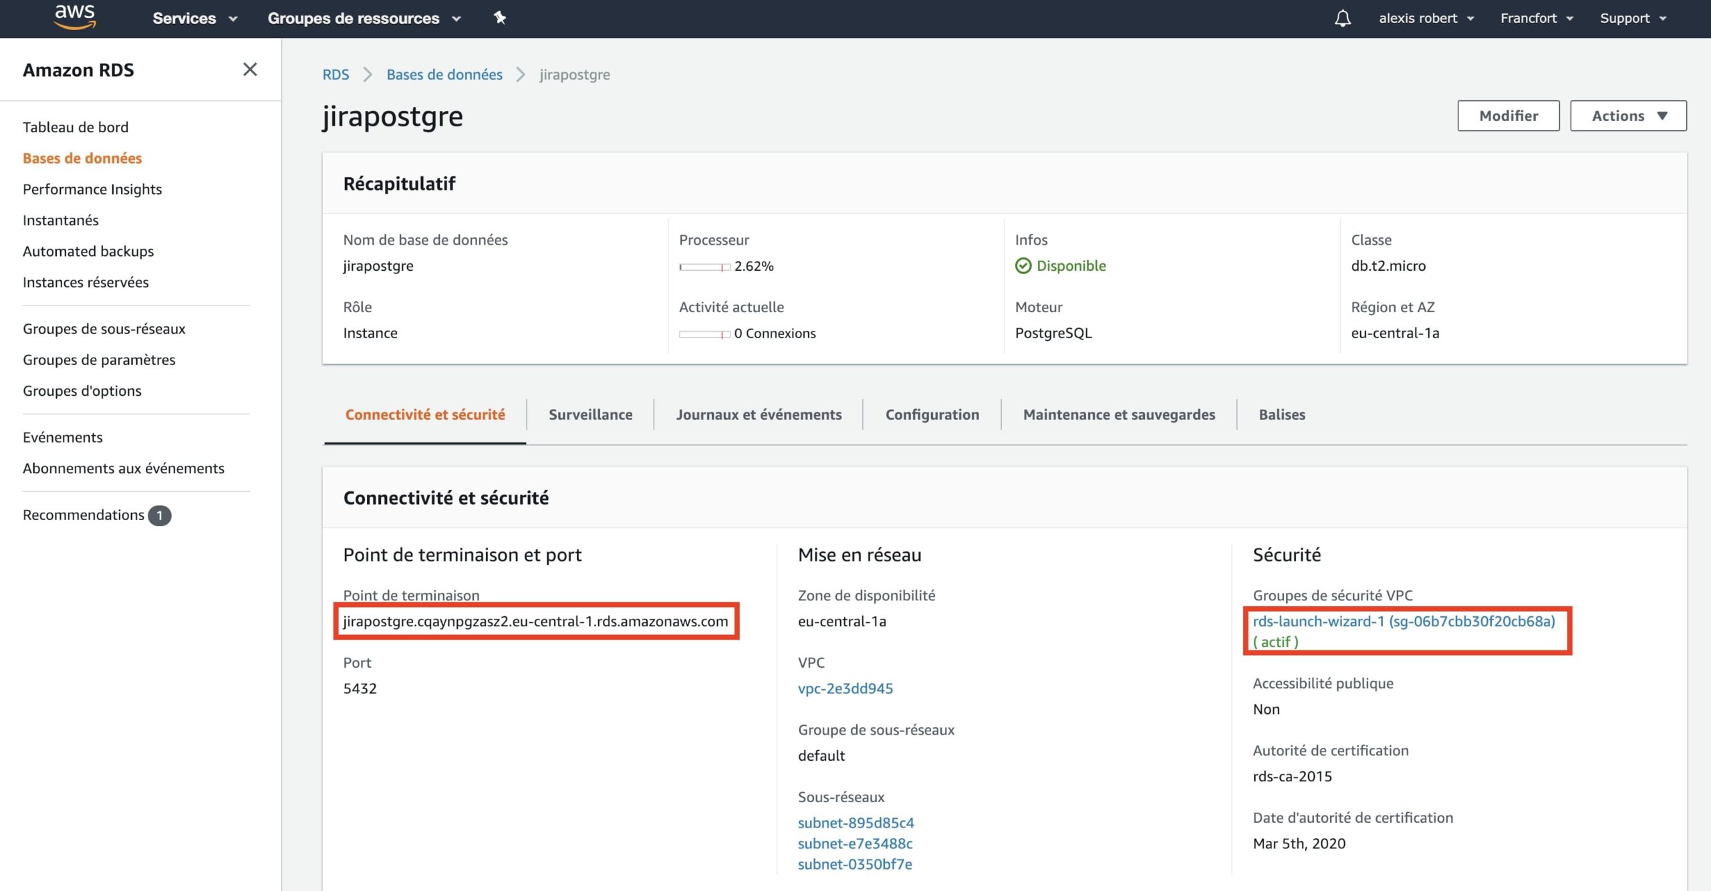This screenshot has height=891, width=1711.
Task: Open Groupes d'options in sidebar
Action: 82,390
